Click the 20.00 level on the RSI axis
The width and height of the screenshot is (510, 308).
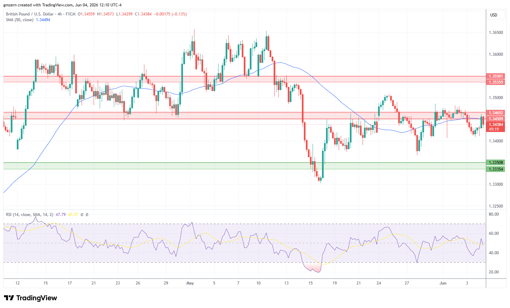click(494, 272)
